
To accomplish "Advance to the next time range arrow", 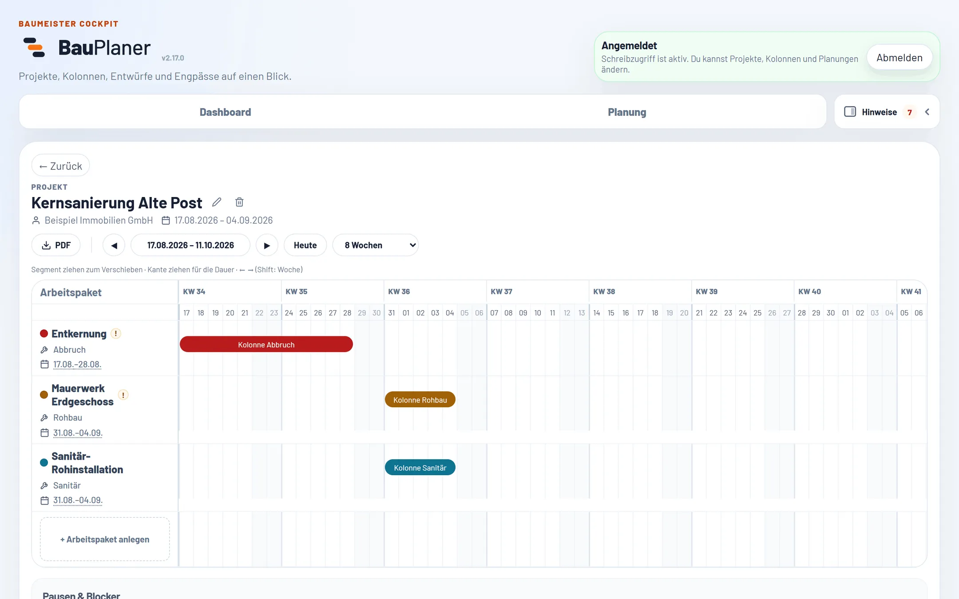I will pyautogui.click(x=267, y=245).
